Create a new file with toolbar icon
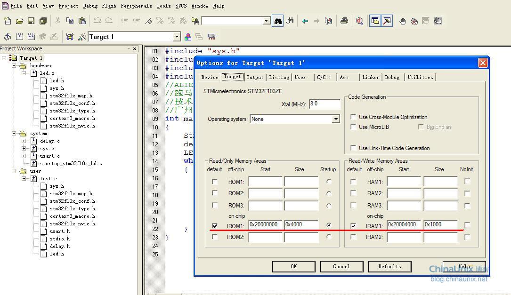The width and height of the screenshot is (511, 295). (x=7, y=21)
